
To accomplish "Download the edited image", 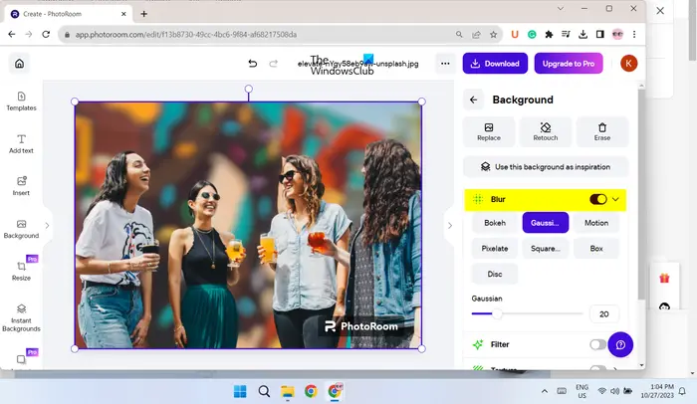I will coord(495,64).
